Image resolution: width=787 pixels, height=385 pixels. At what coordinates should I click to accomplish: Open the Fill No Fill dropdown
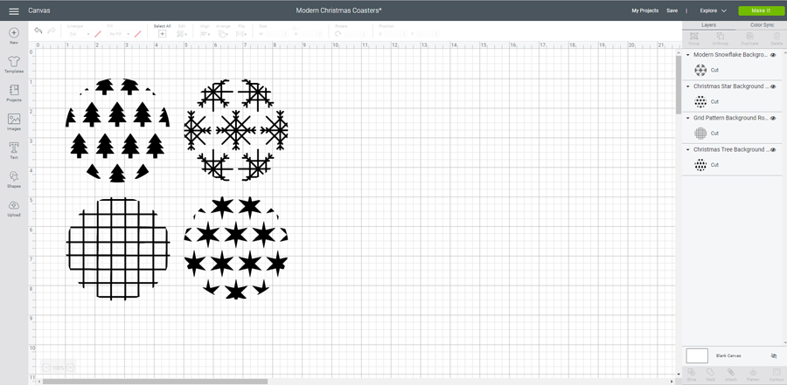point(120,34)
